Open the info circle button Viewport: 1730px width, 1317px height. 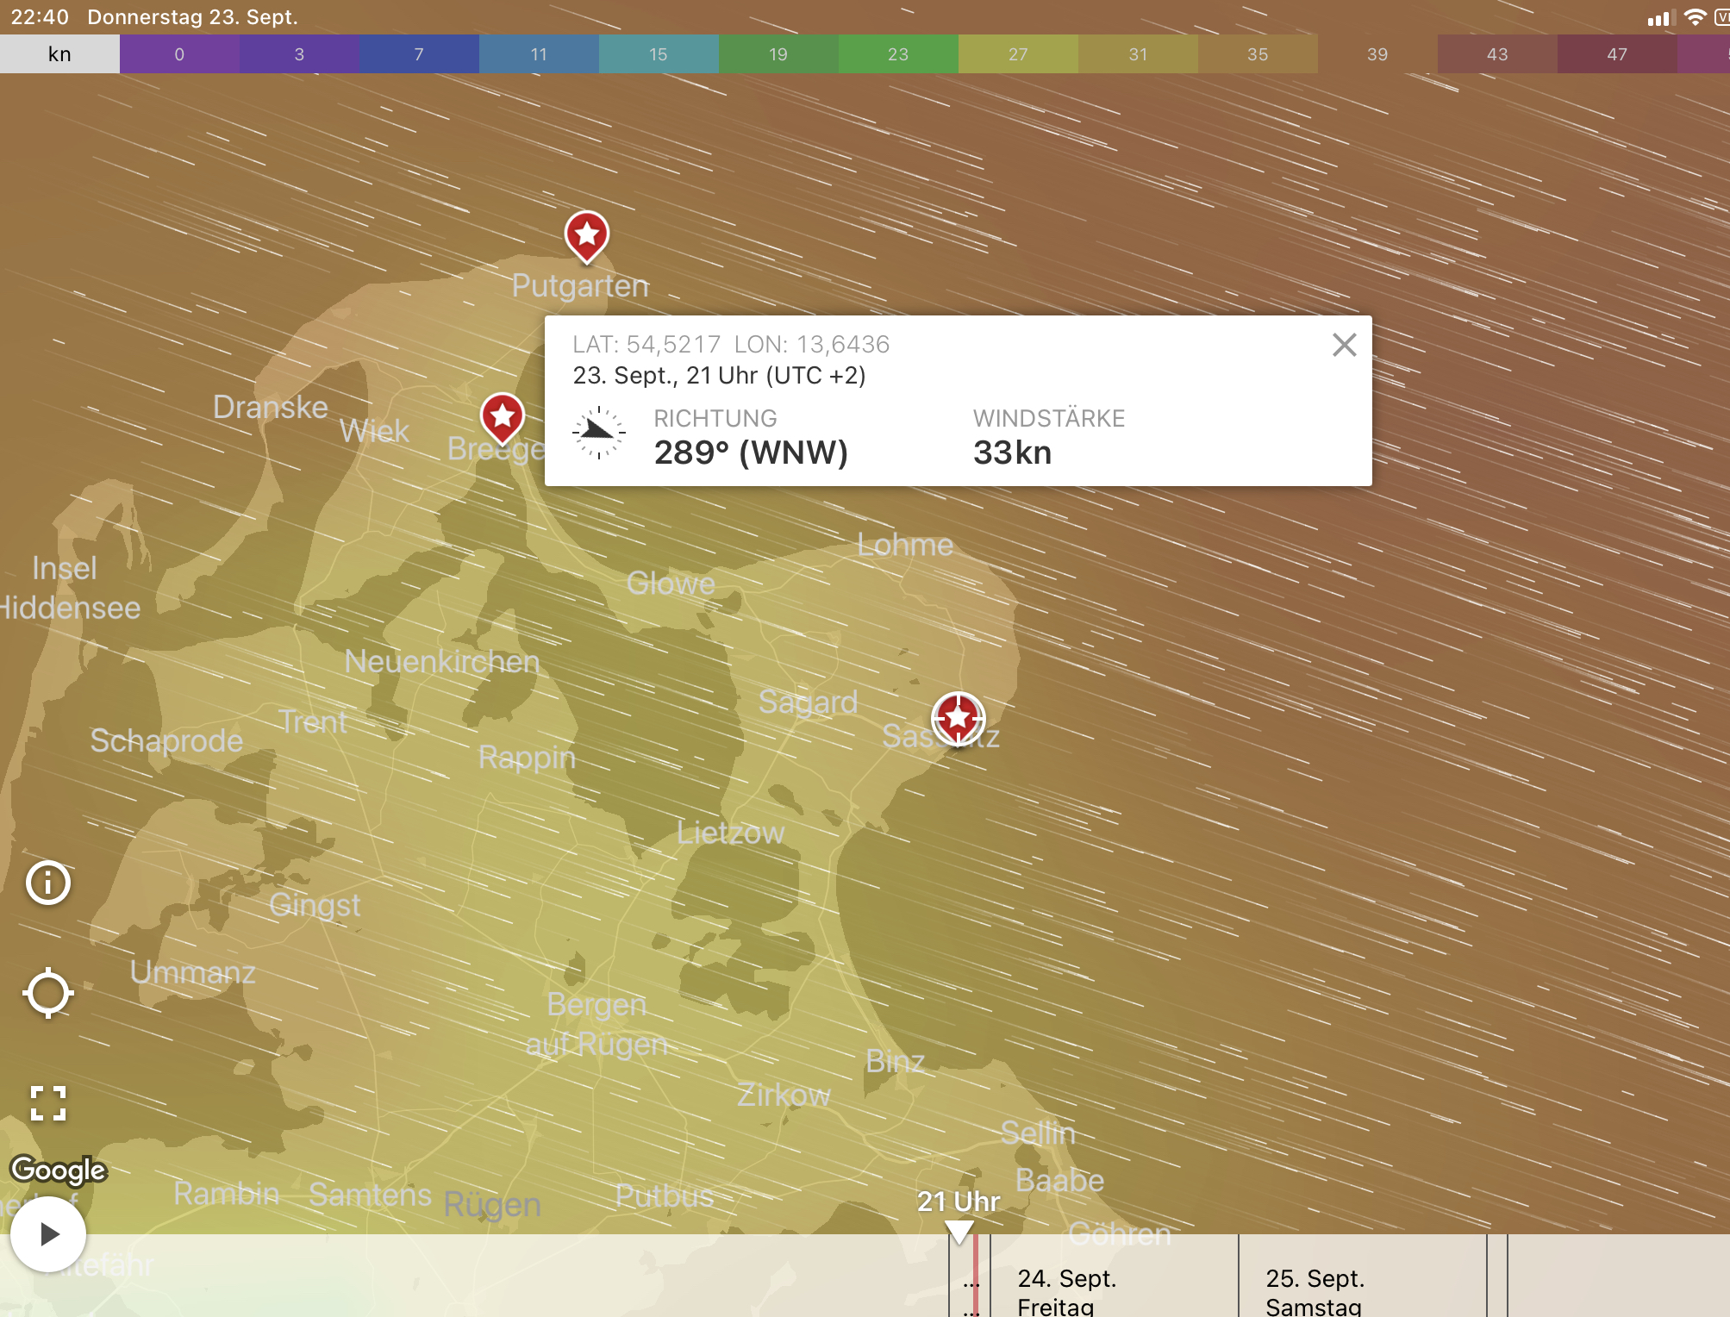[48, 883]
